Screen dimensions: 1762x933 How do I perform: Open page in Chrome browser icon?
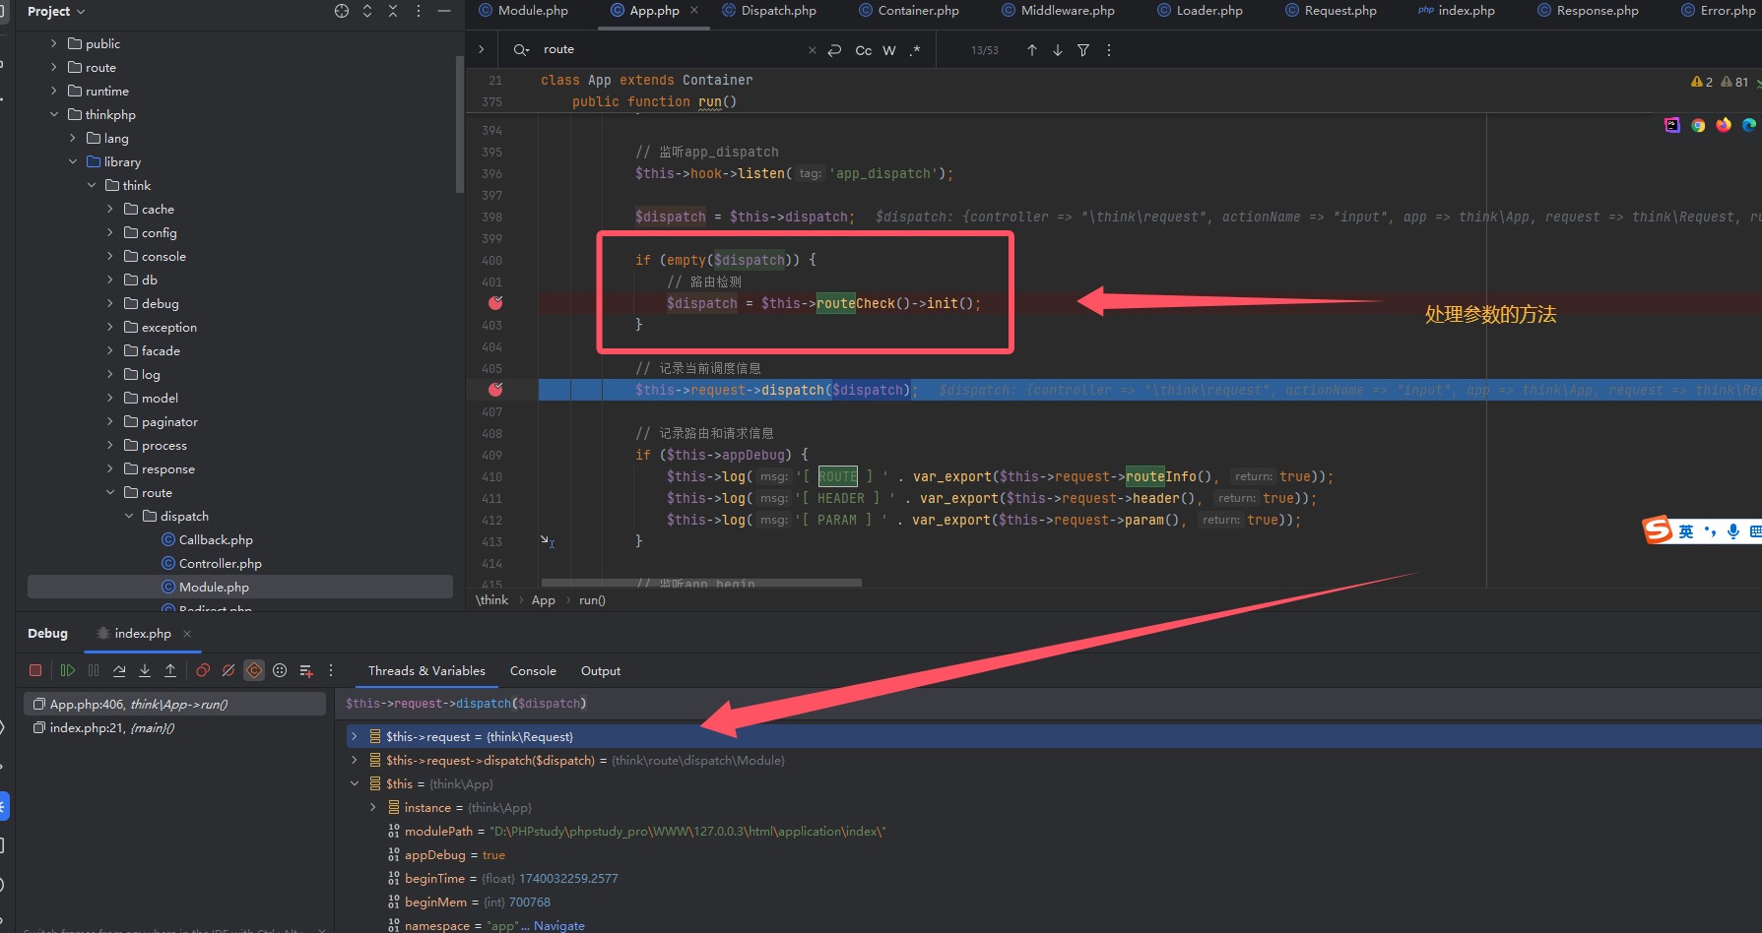coord(1698,125)
